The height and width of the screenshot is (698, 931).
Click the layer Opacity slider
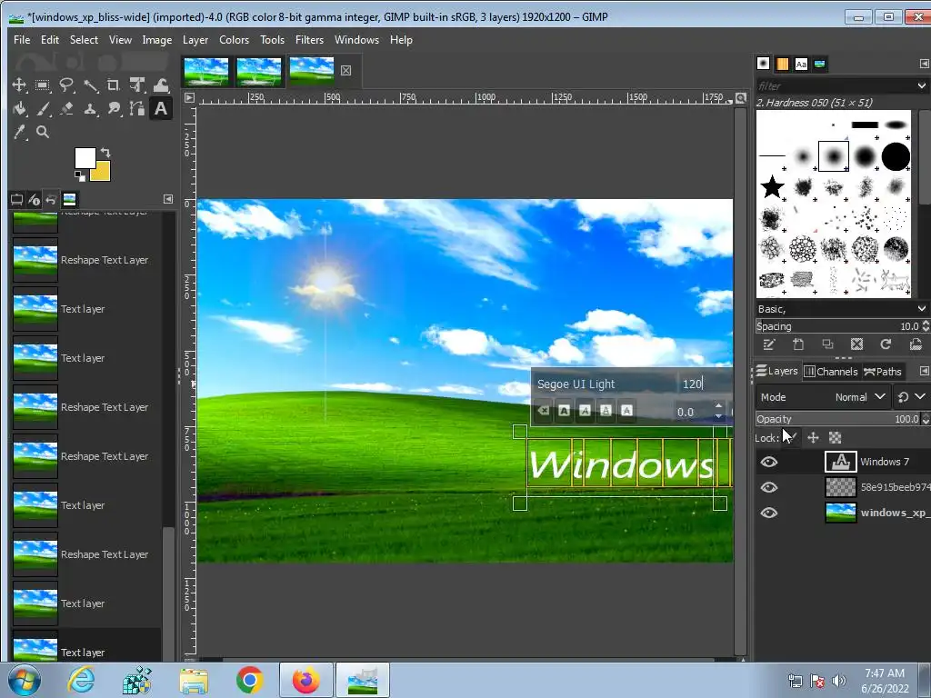837,419
